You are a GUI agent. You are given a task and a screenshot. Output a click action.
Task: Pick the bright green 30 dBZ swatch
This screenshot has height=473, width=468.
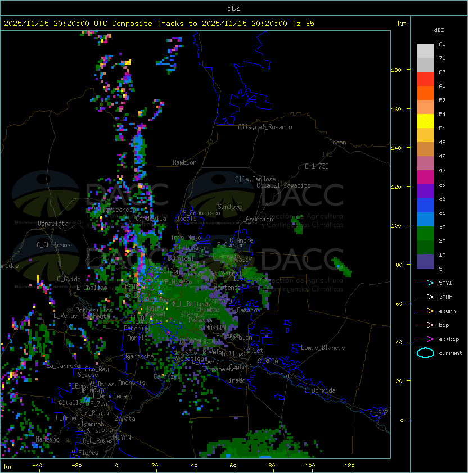tap(425, 234)
